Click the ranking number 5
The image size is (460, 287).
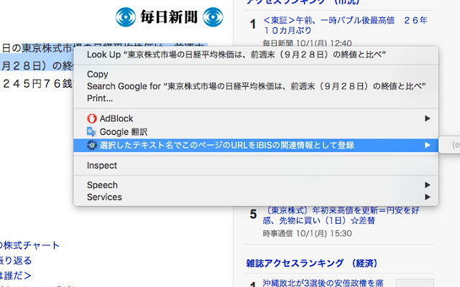pyautogui.click(x=253, y=215)
